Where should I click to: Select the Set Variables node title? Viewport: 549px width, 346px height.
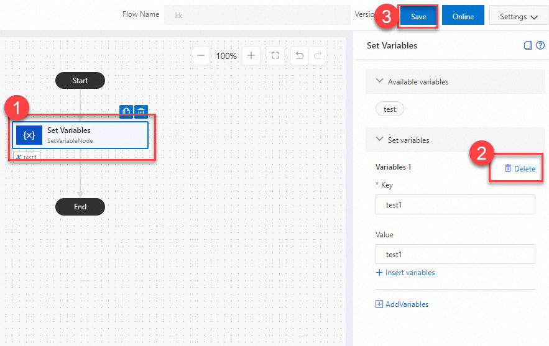coord(69,130)
